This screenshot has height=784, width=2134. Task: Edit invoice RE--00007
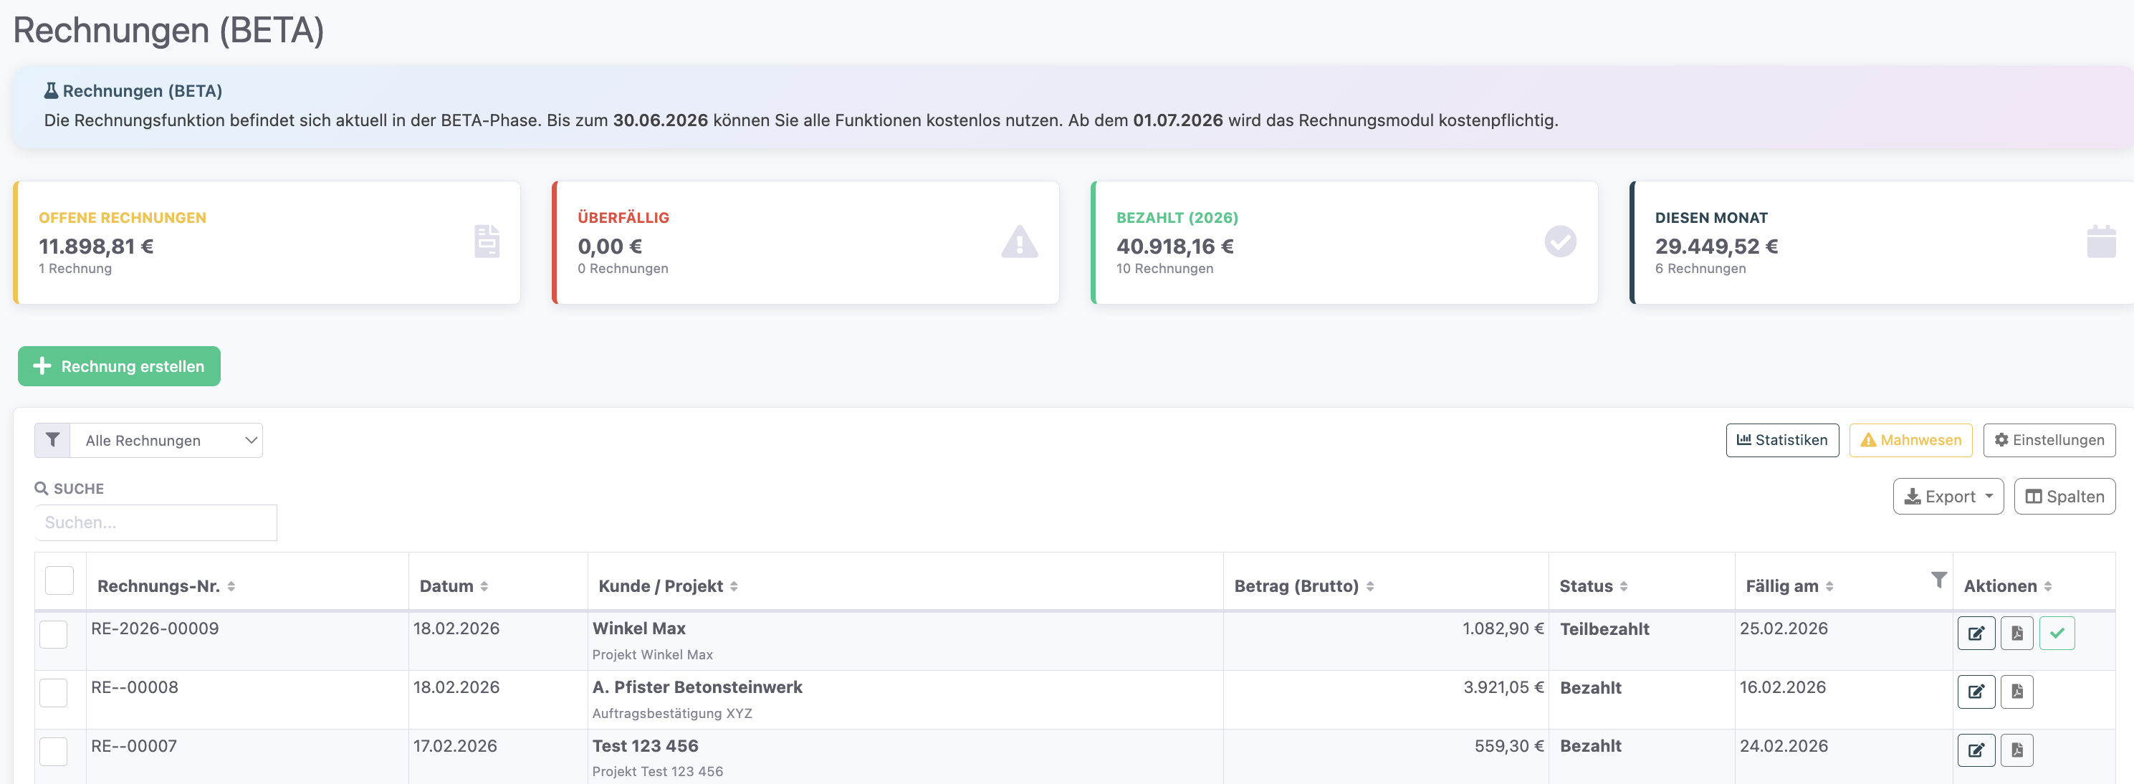pos(1976,750)
